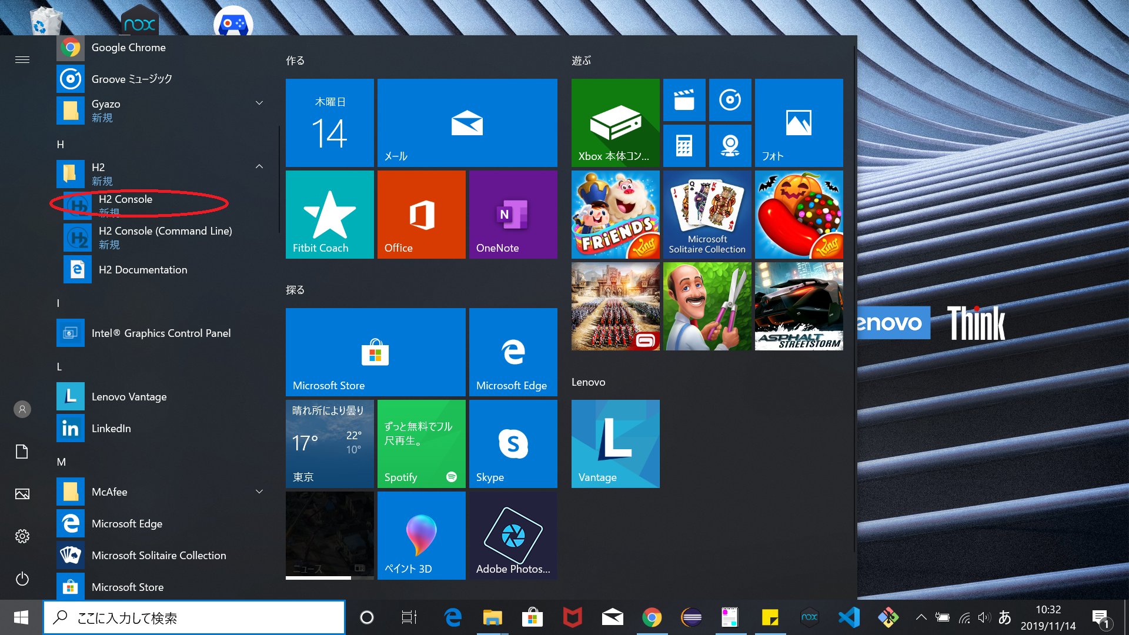Viewport: 1129px width, 635px height.
Task: Open the Vantage tile
Action: [616, 444]
